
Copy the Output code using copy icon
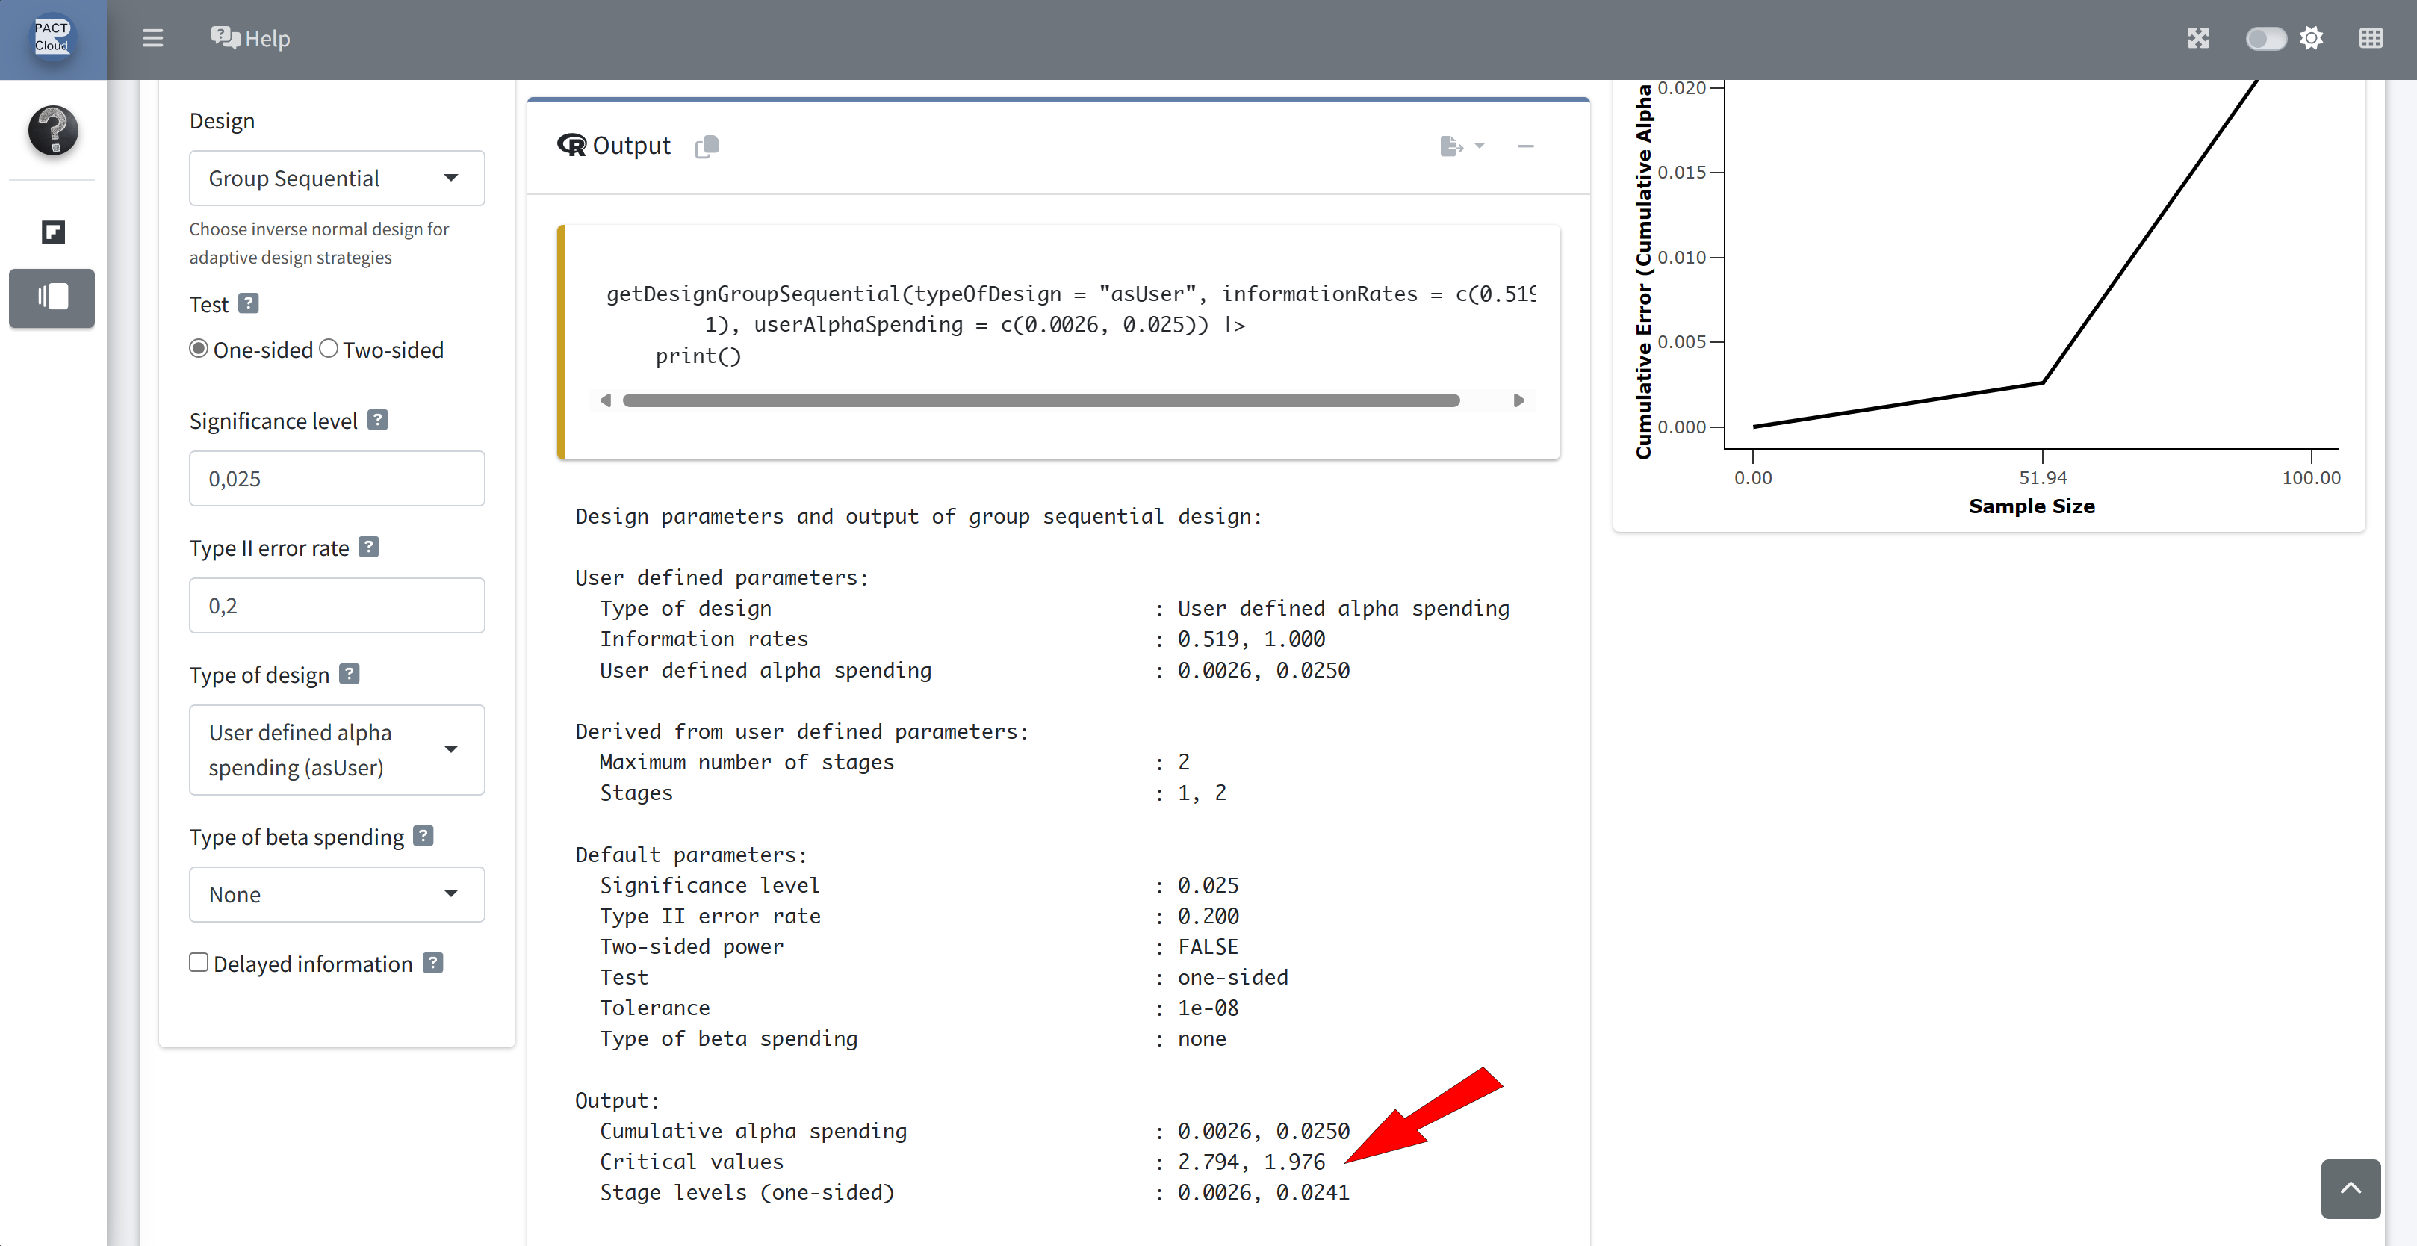(x=707, y=146)
